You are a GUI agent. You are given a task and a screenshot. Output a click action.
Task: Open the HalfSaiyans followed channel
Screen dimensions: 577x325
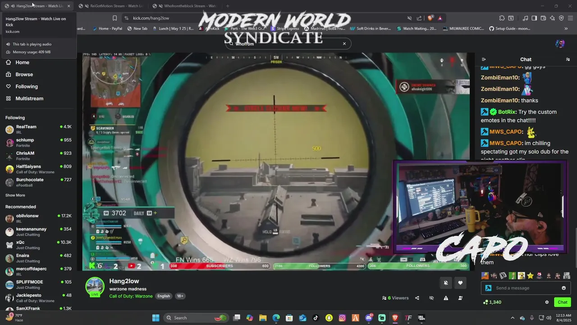(x=38, y=169)
